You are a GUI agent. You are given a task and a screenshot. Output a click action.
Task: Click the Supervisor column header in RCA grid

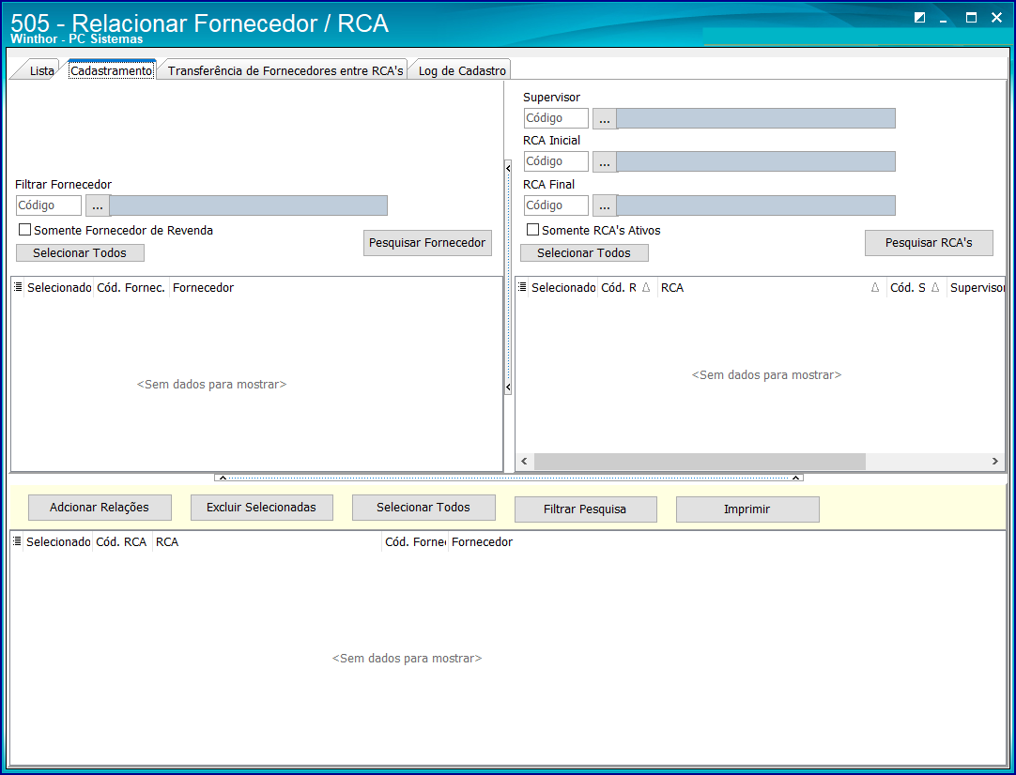pos(976,287)
